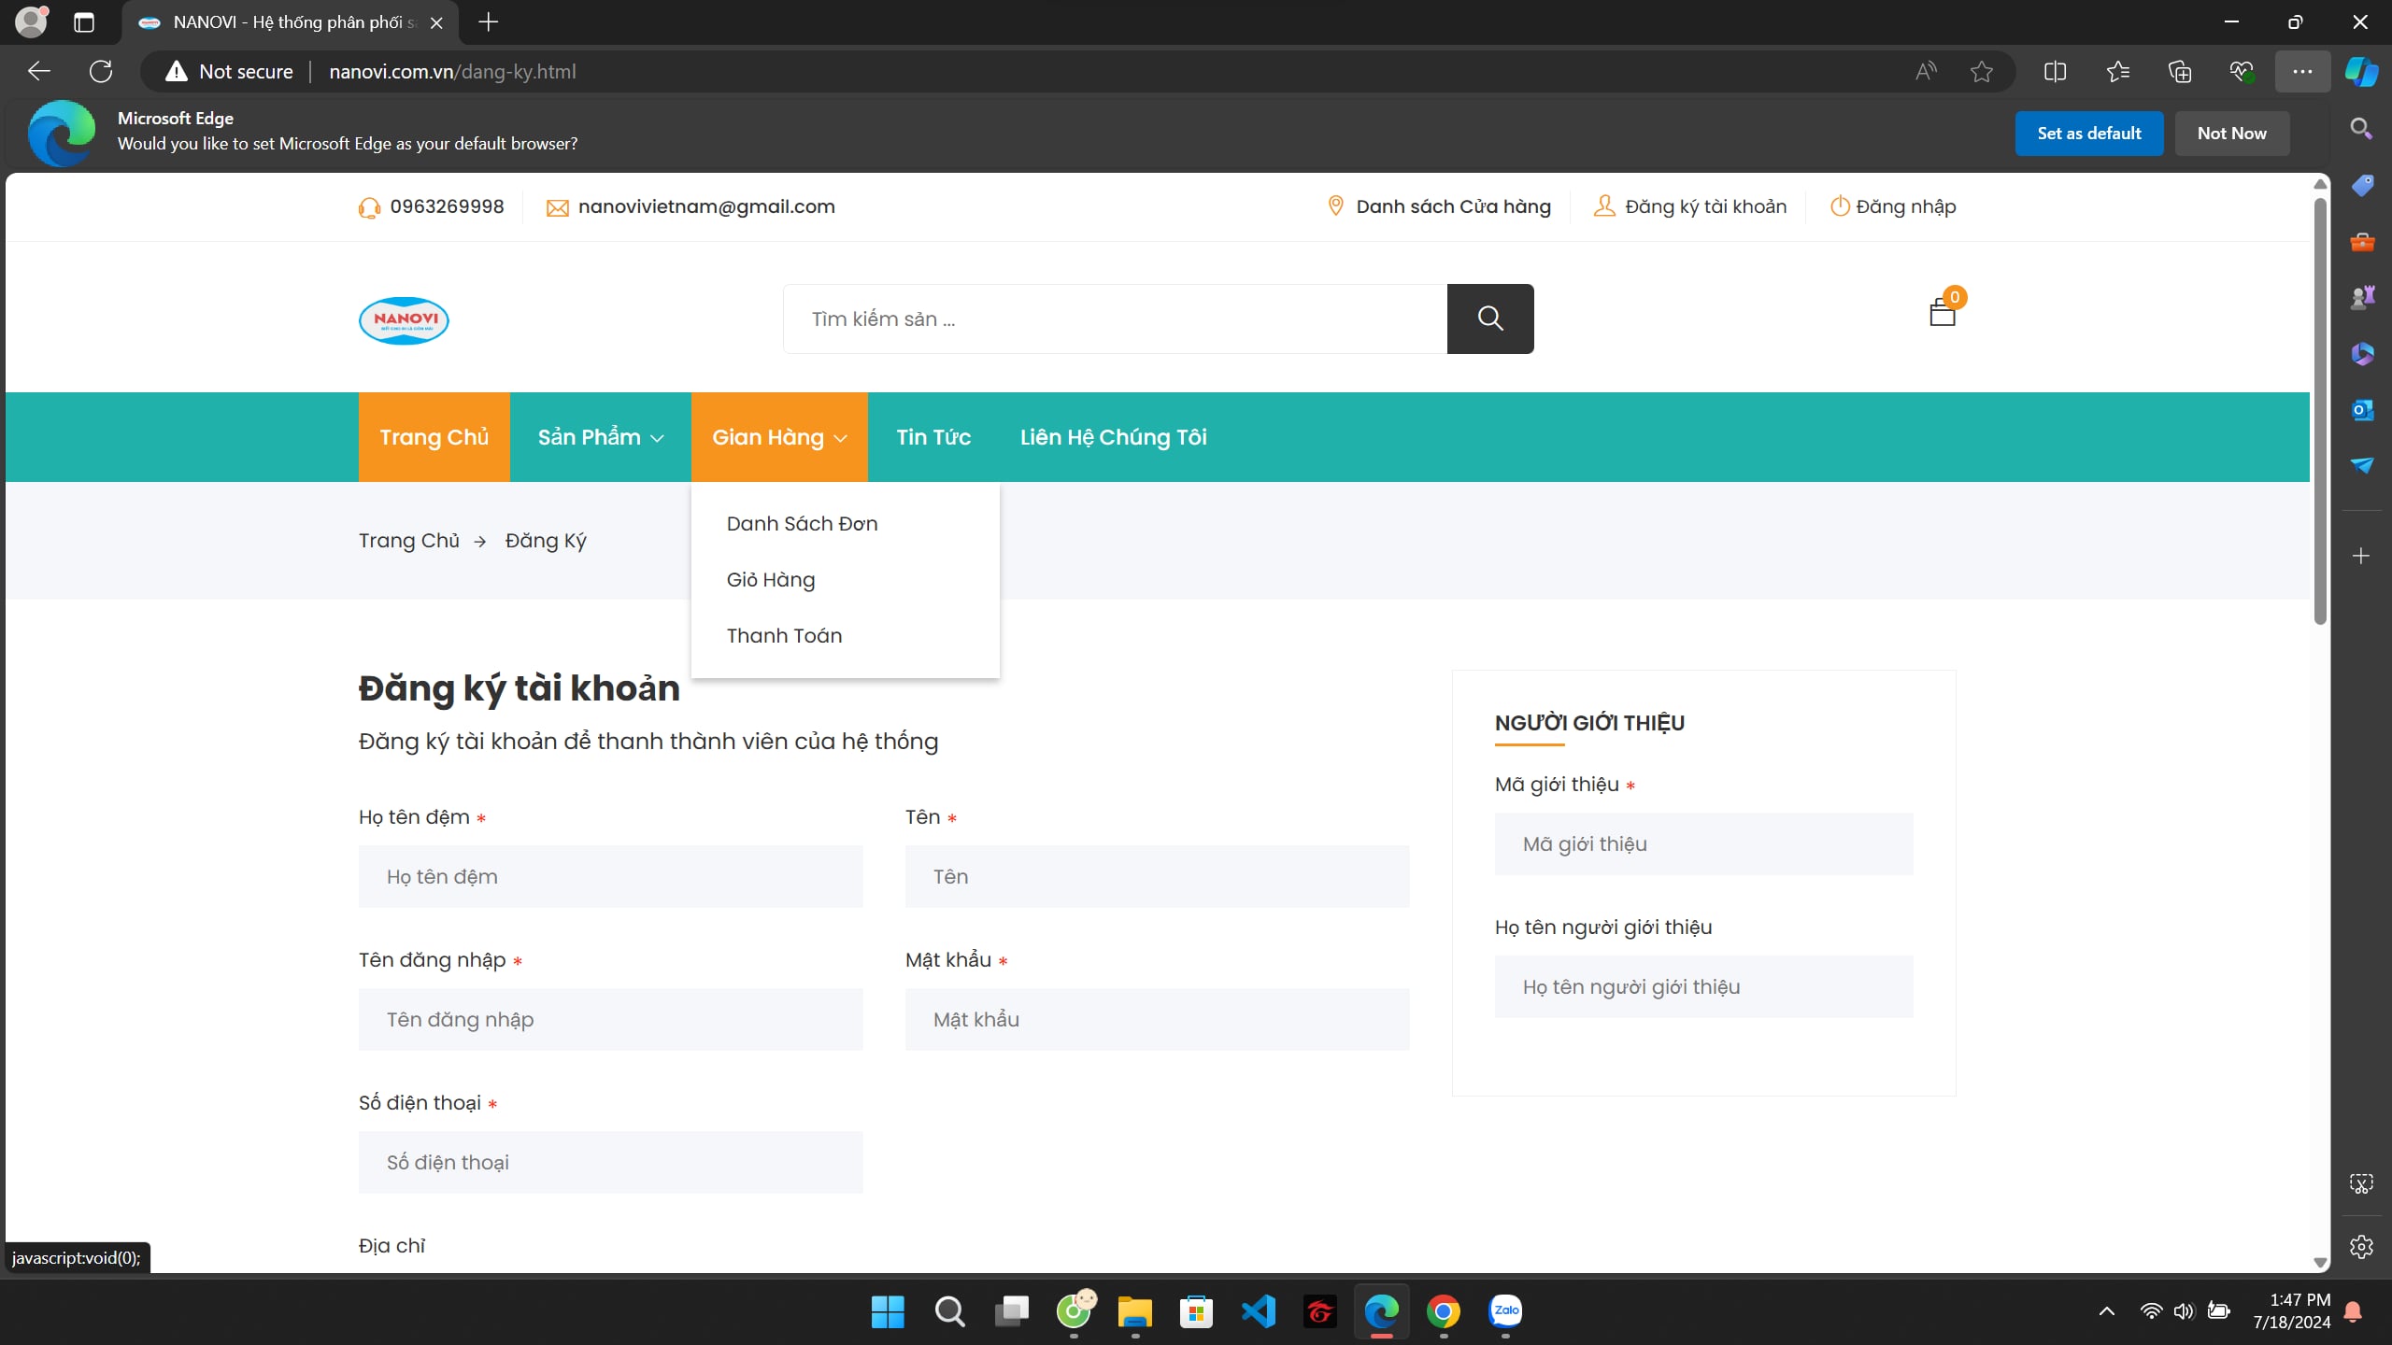Open the browser profile avatar menu

click(x=31, y=21)
